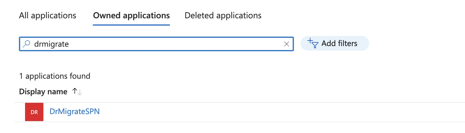
Task: Select the DrMigrateSPN result row blank area
Action: [x=275, y=112]
